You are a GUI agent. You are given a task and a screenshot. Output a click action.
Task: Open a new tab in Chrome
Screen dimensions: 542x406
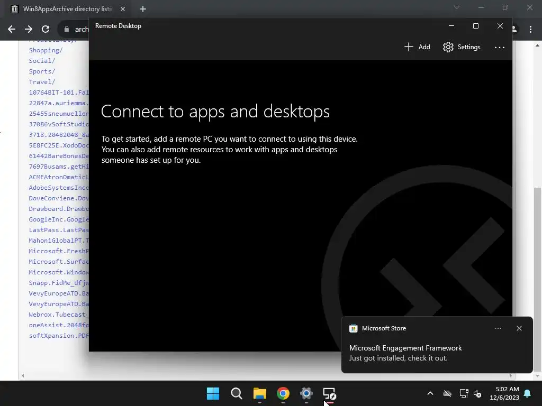point(143,9)
